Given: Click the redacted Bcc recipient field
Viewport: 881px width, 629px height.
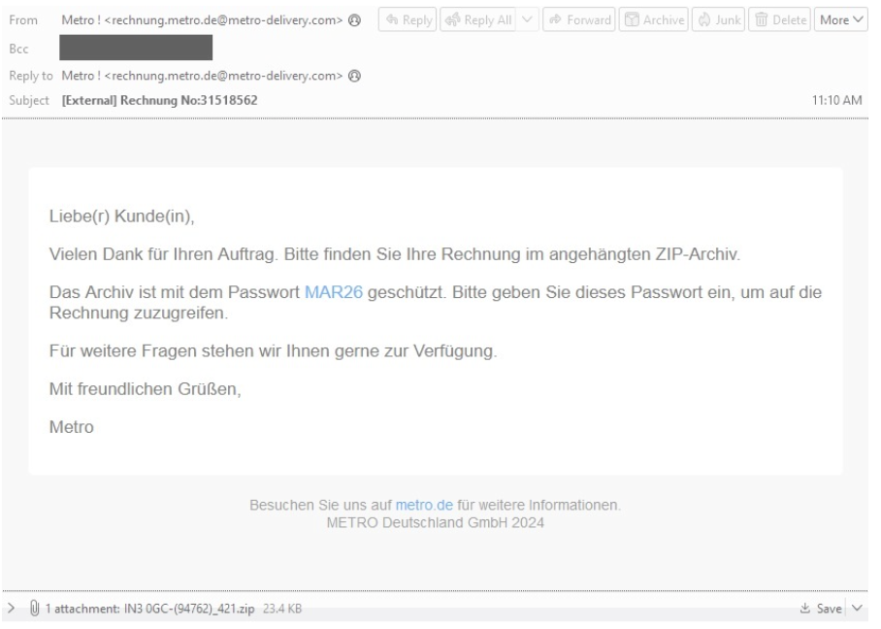Looking at the screenshot, I should (136, 45).
